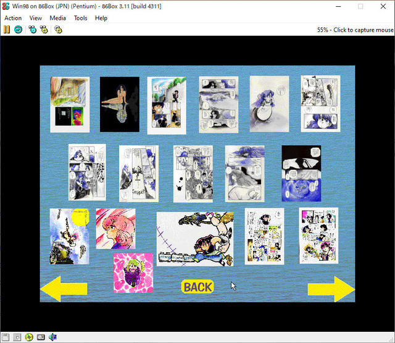The image size is (395, 343).
Task: Close the 86Box window
Action: pos(383,6)
